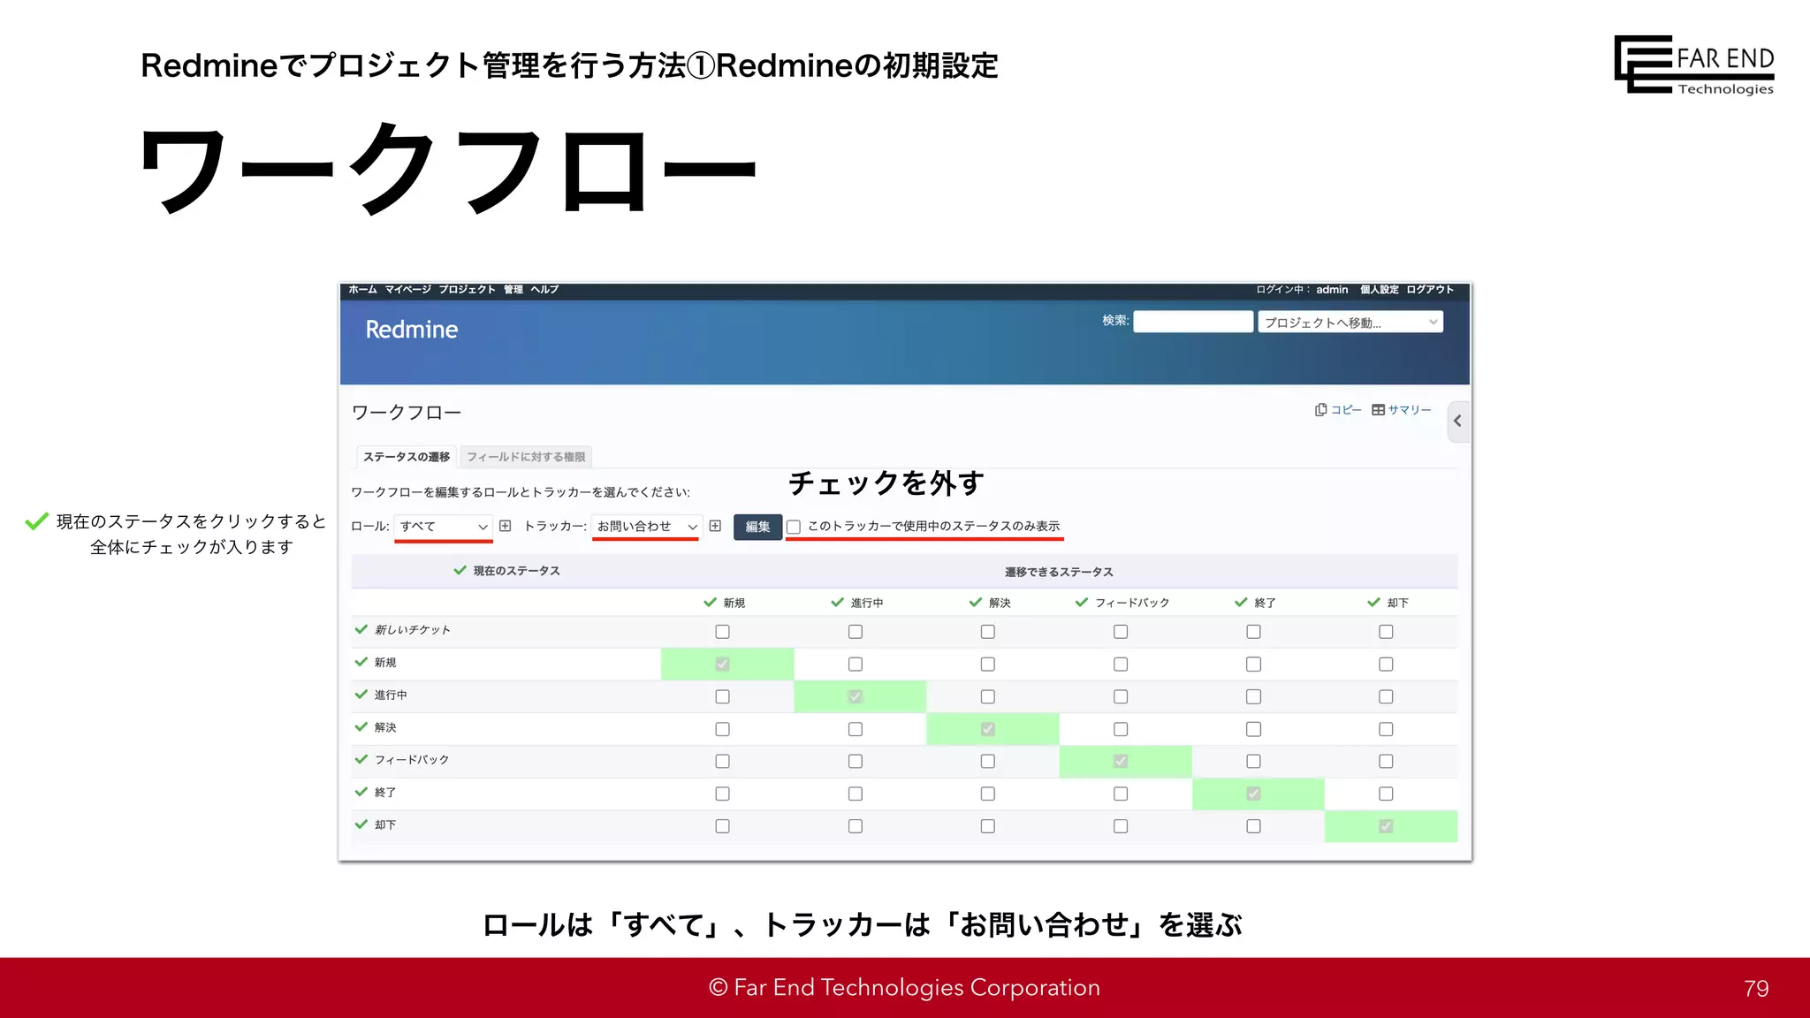Click into the 検索 search field
This screenshot has width=1810, height=1018.
point(1193,322)
